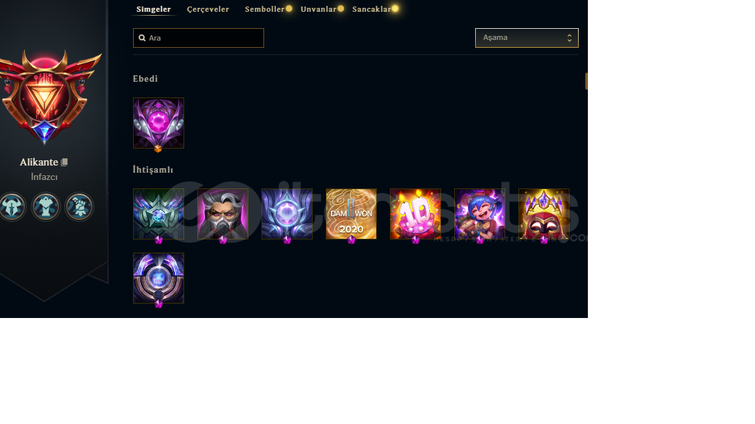Open the first helmet token slot
Image resolution: width=755 pixels, height=424 pixels.
(x=12, y=207)
